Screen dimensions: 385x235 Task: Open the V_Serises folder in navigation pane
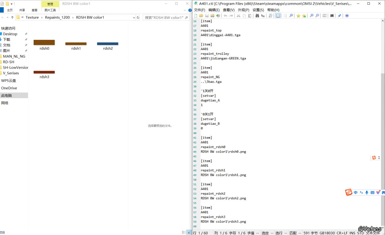11,73
